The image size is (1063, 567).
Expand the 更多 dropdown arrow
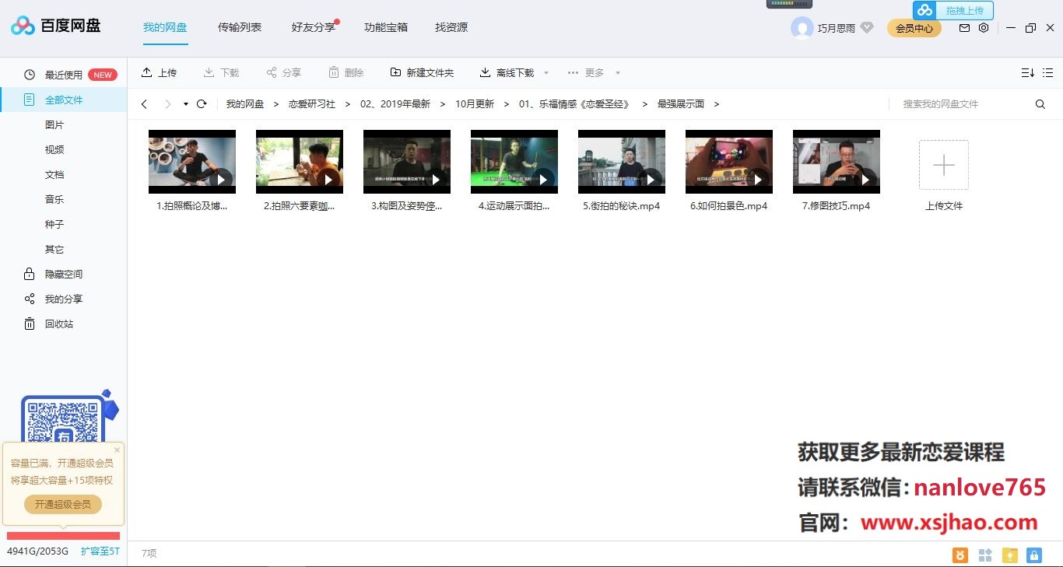pos(618,73)
